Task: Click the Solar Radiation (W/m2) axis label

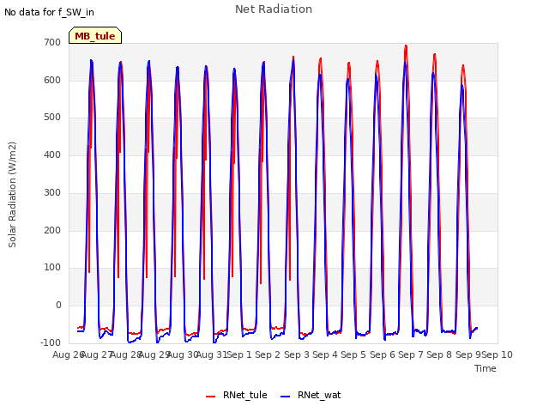Action: click(x=12, y=195)
